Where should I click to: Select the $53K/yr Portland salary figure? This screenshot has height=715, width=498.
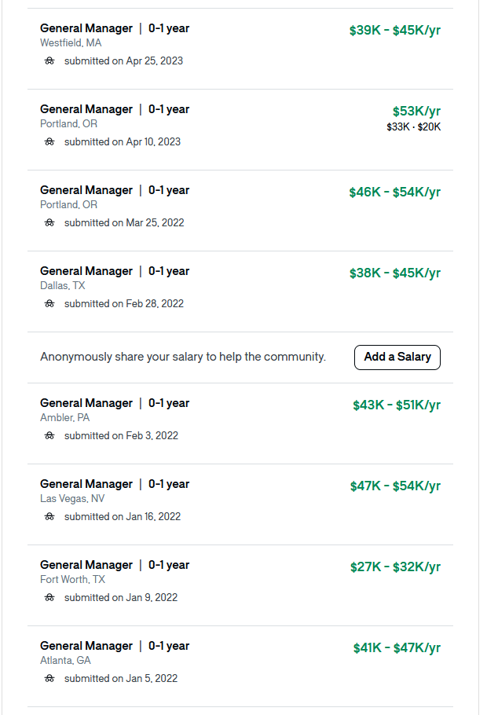[x=416, y=112]
